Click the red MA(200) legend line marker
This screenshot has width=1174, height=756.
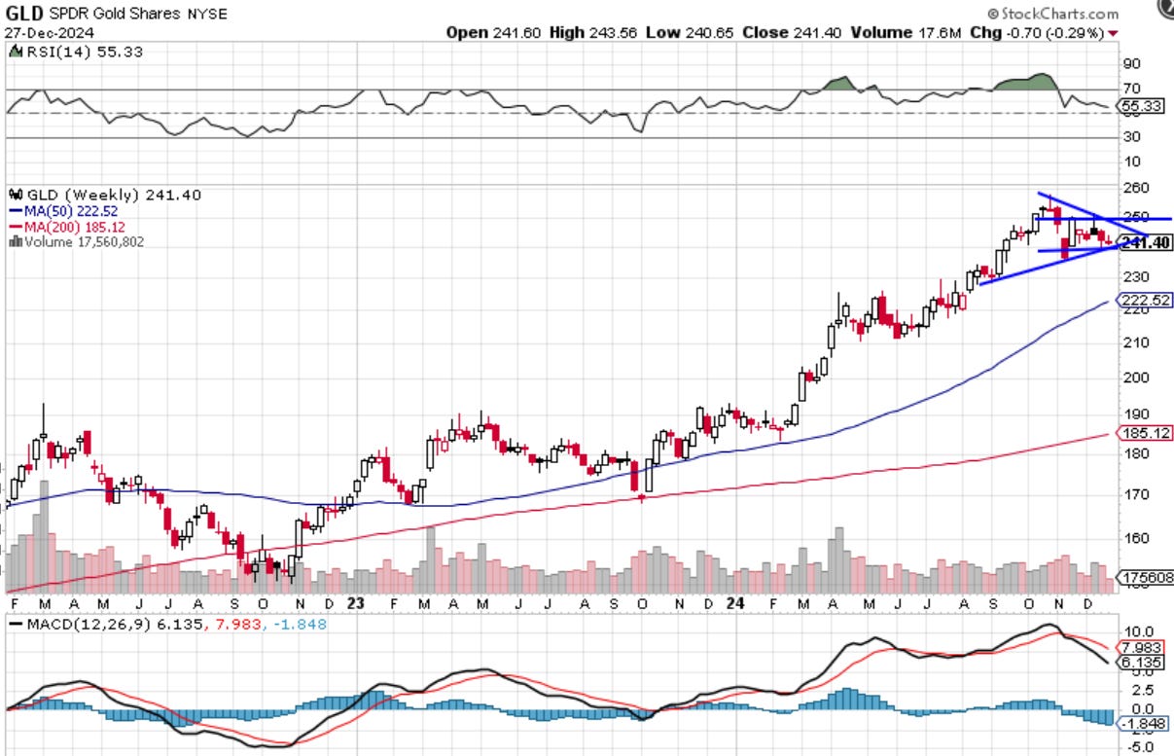pos(14,227)
